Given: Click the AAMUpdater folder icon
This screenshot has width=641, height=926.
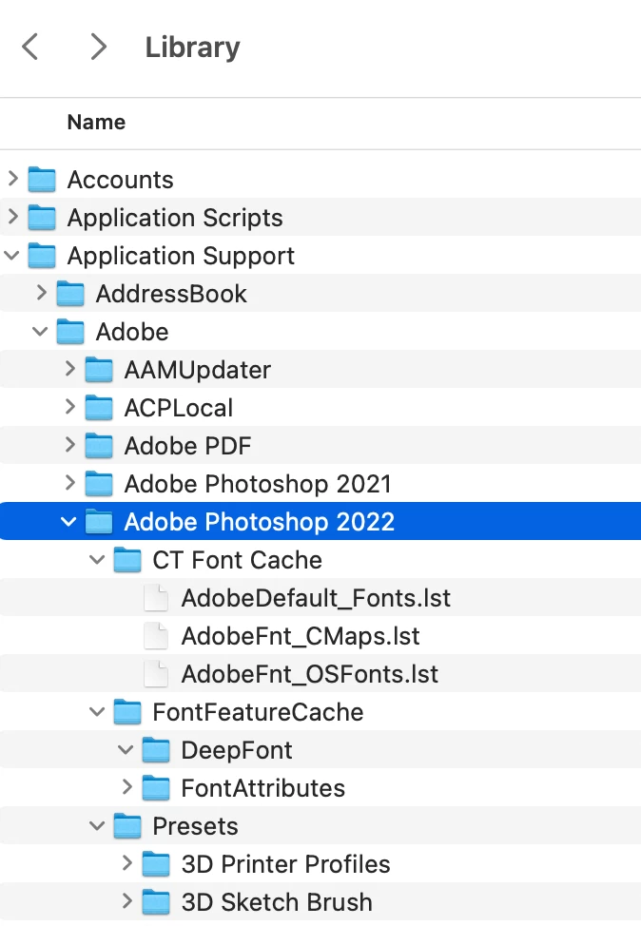Looking at the screenshot, I should 99,370.
